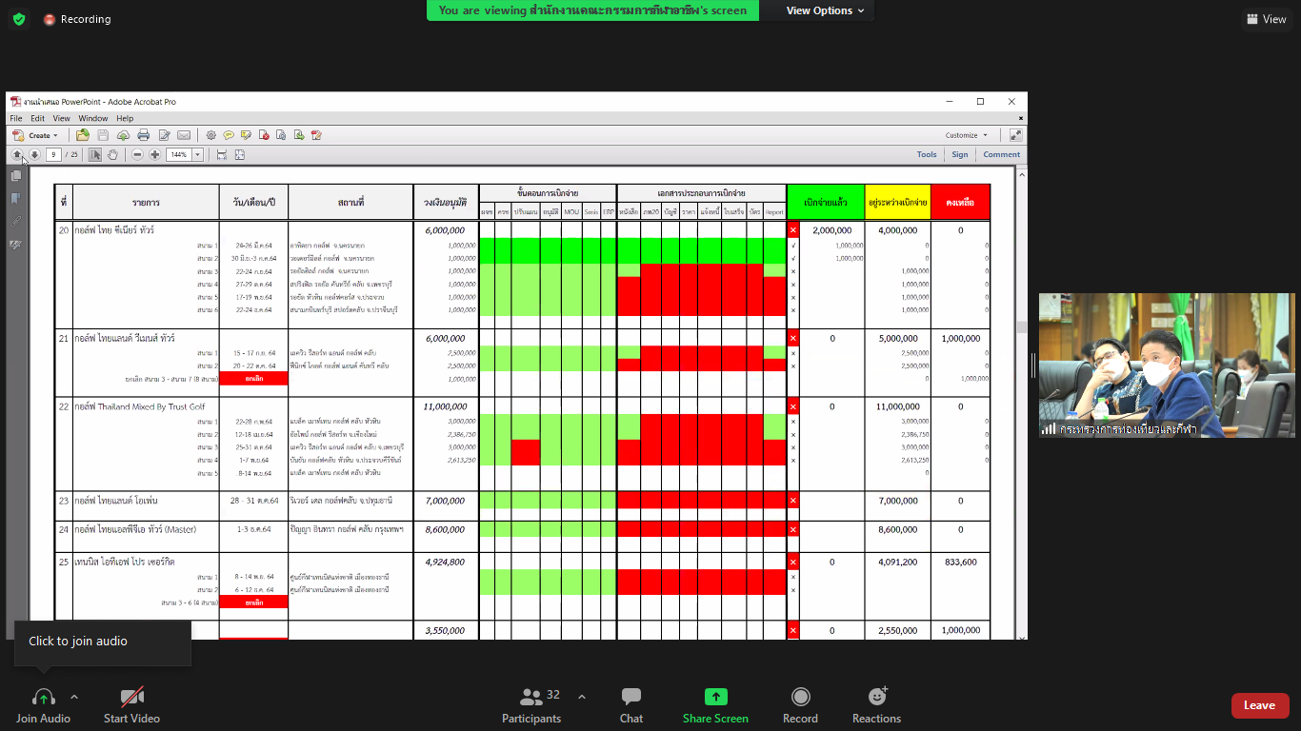Click the print icon in Acrobat toolbar

[143, 135]
